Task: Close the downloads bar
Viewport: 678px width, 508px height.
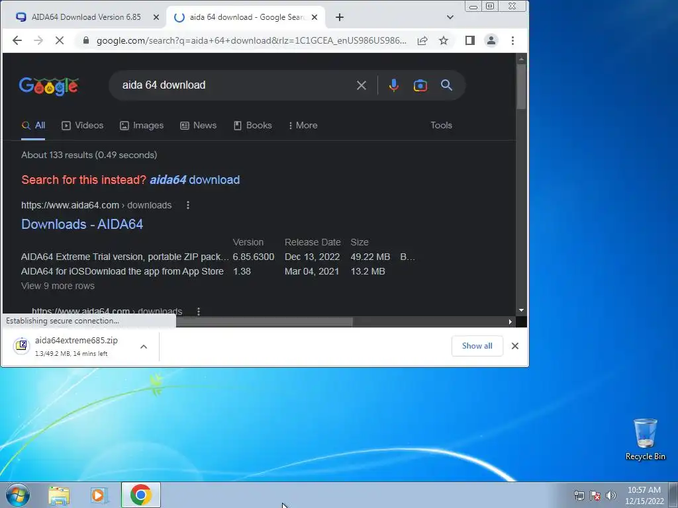Action: point(515,346)
